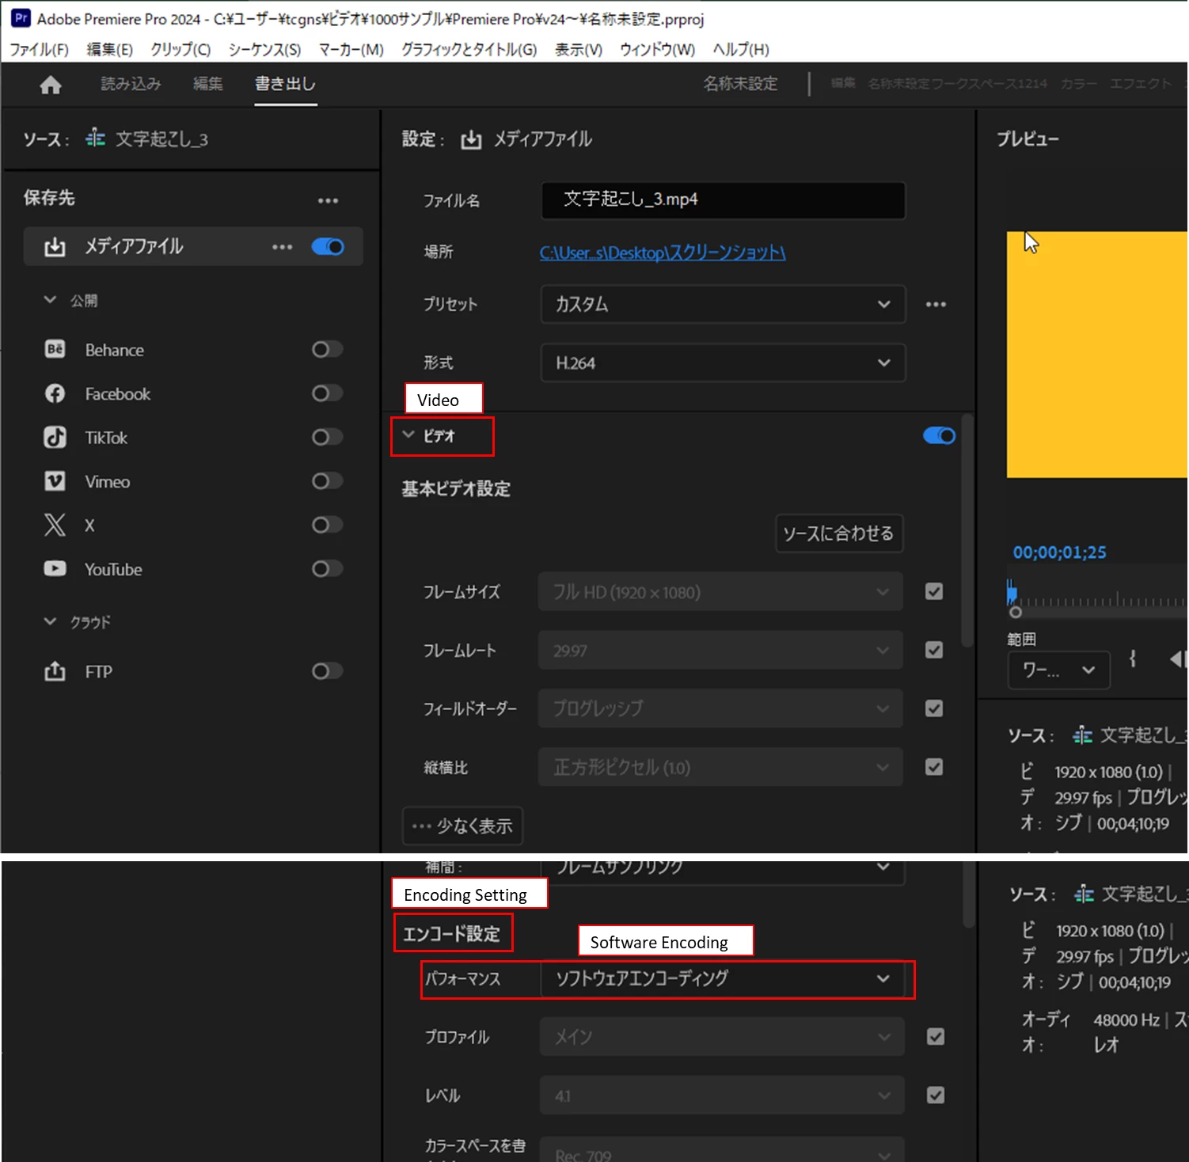Go to the Home screen icon
This screenshot has width=1189, height=1162.
[x=51, y=85]
